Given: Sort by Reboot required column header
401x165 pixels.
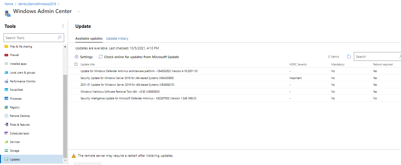Looking at the screenshot, I should click(383, 64).
